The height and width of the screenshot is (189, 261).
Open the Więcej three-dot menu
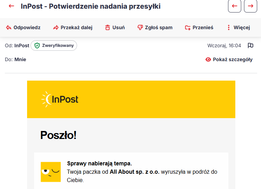point(238,27)
